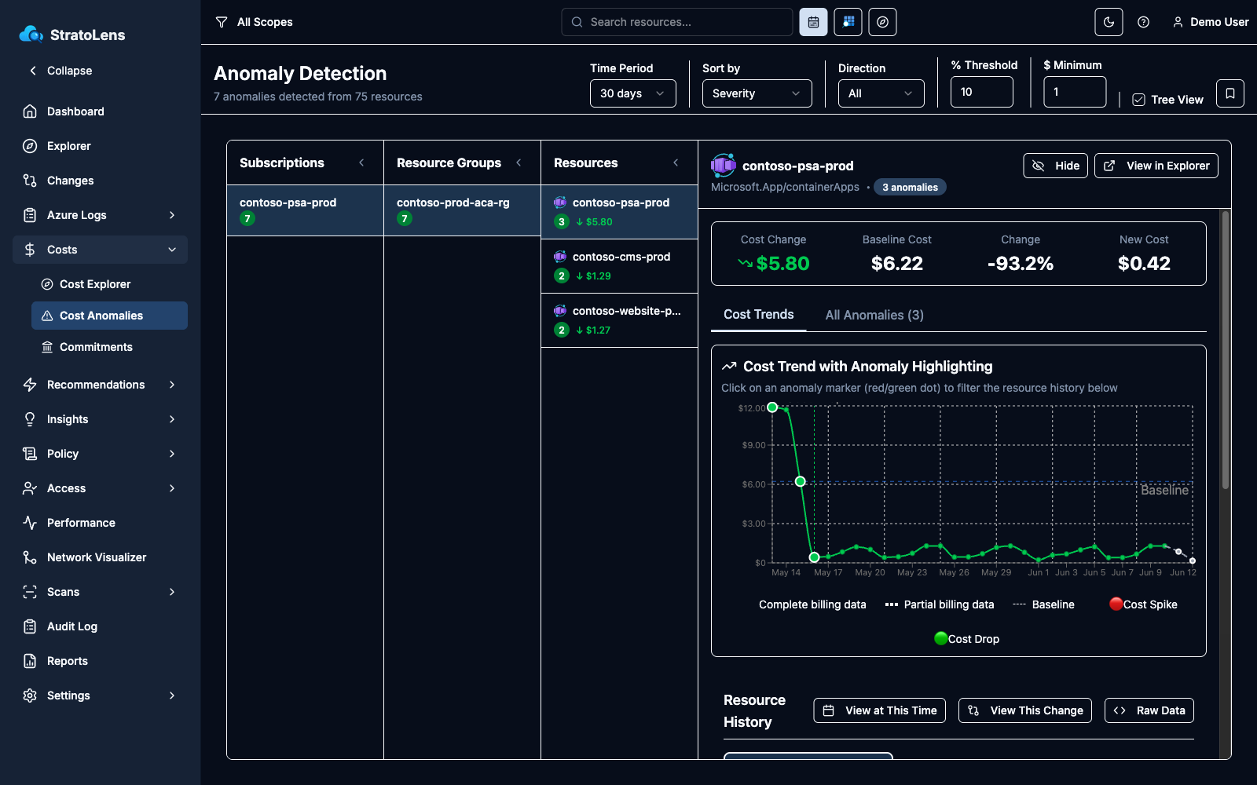
Task: Collapse the Resources column arrow
Action: coord(676,162)
